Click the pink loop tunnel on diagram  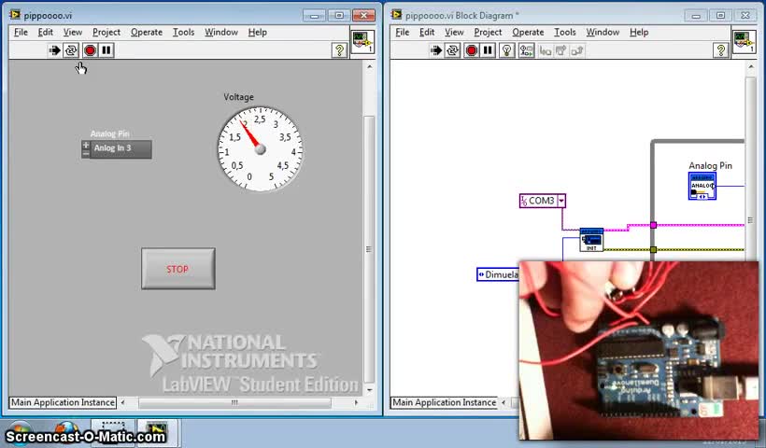[x=653, y=225]
